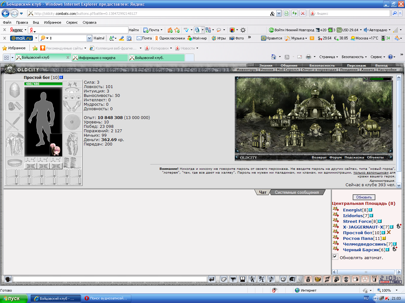This screenshot has width=405, height=303.
Task: Open the Настройки menu item
Action: click(x=387, y=69)
